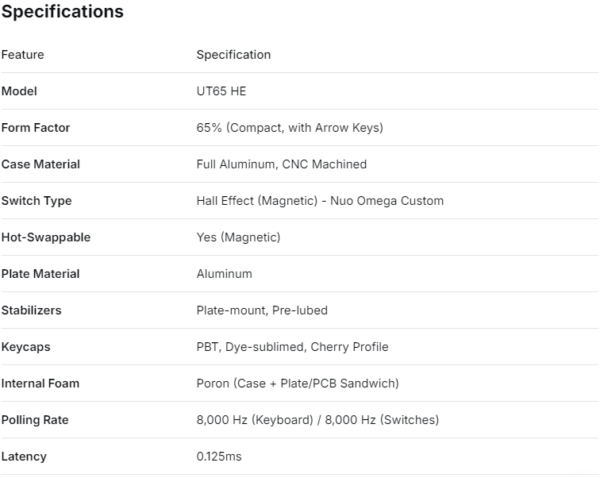The image size is (600, 478).
Task: Click the Specification column header
Action: pyautogui.click(x=233, y=55)
